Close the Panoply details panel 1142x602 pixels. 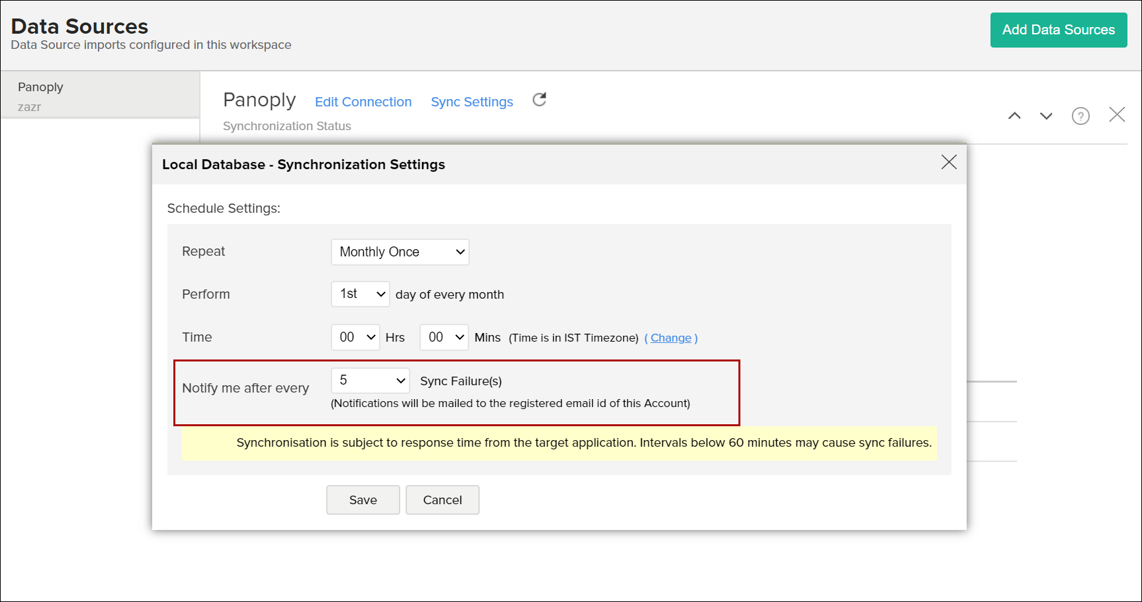(1117, 115)
